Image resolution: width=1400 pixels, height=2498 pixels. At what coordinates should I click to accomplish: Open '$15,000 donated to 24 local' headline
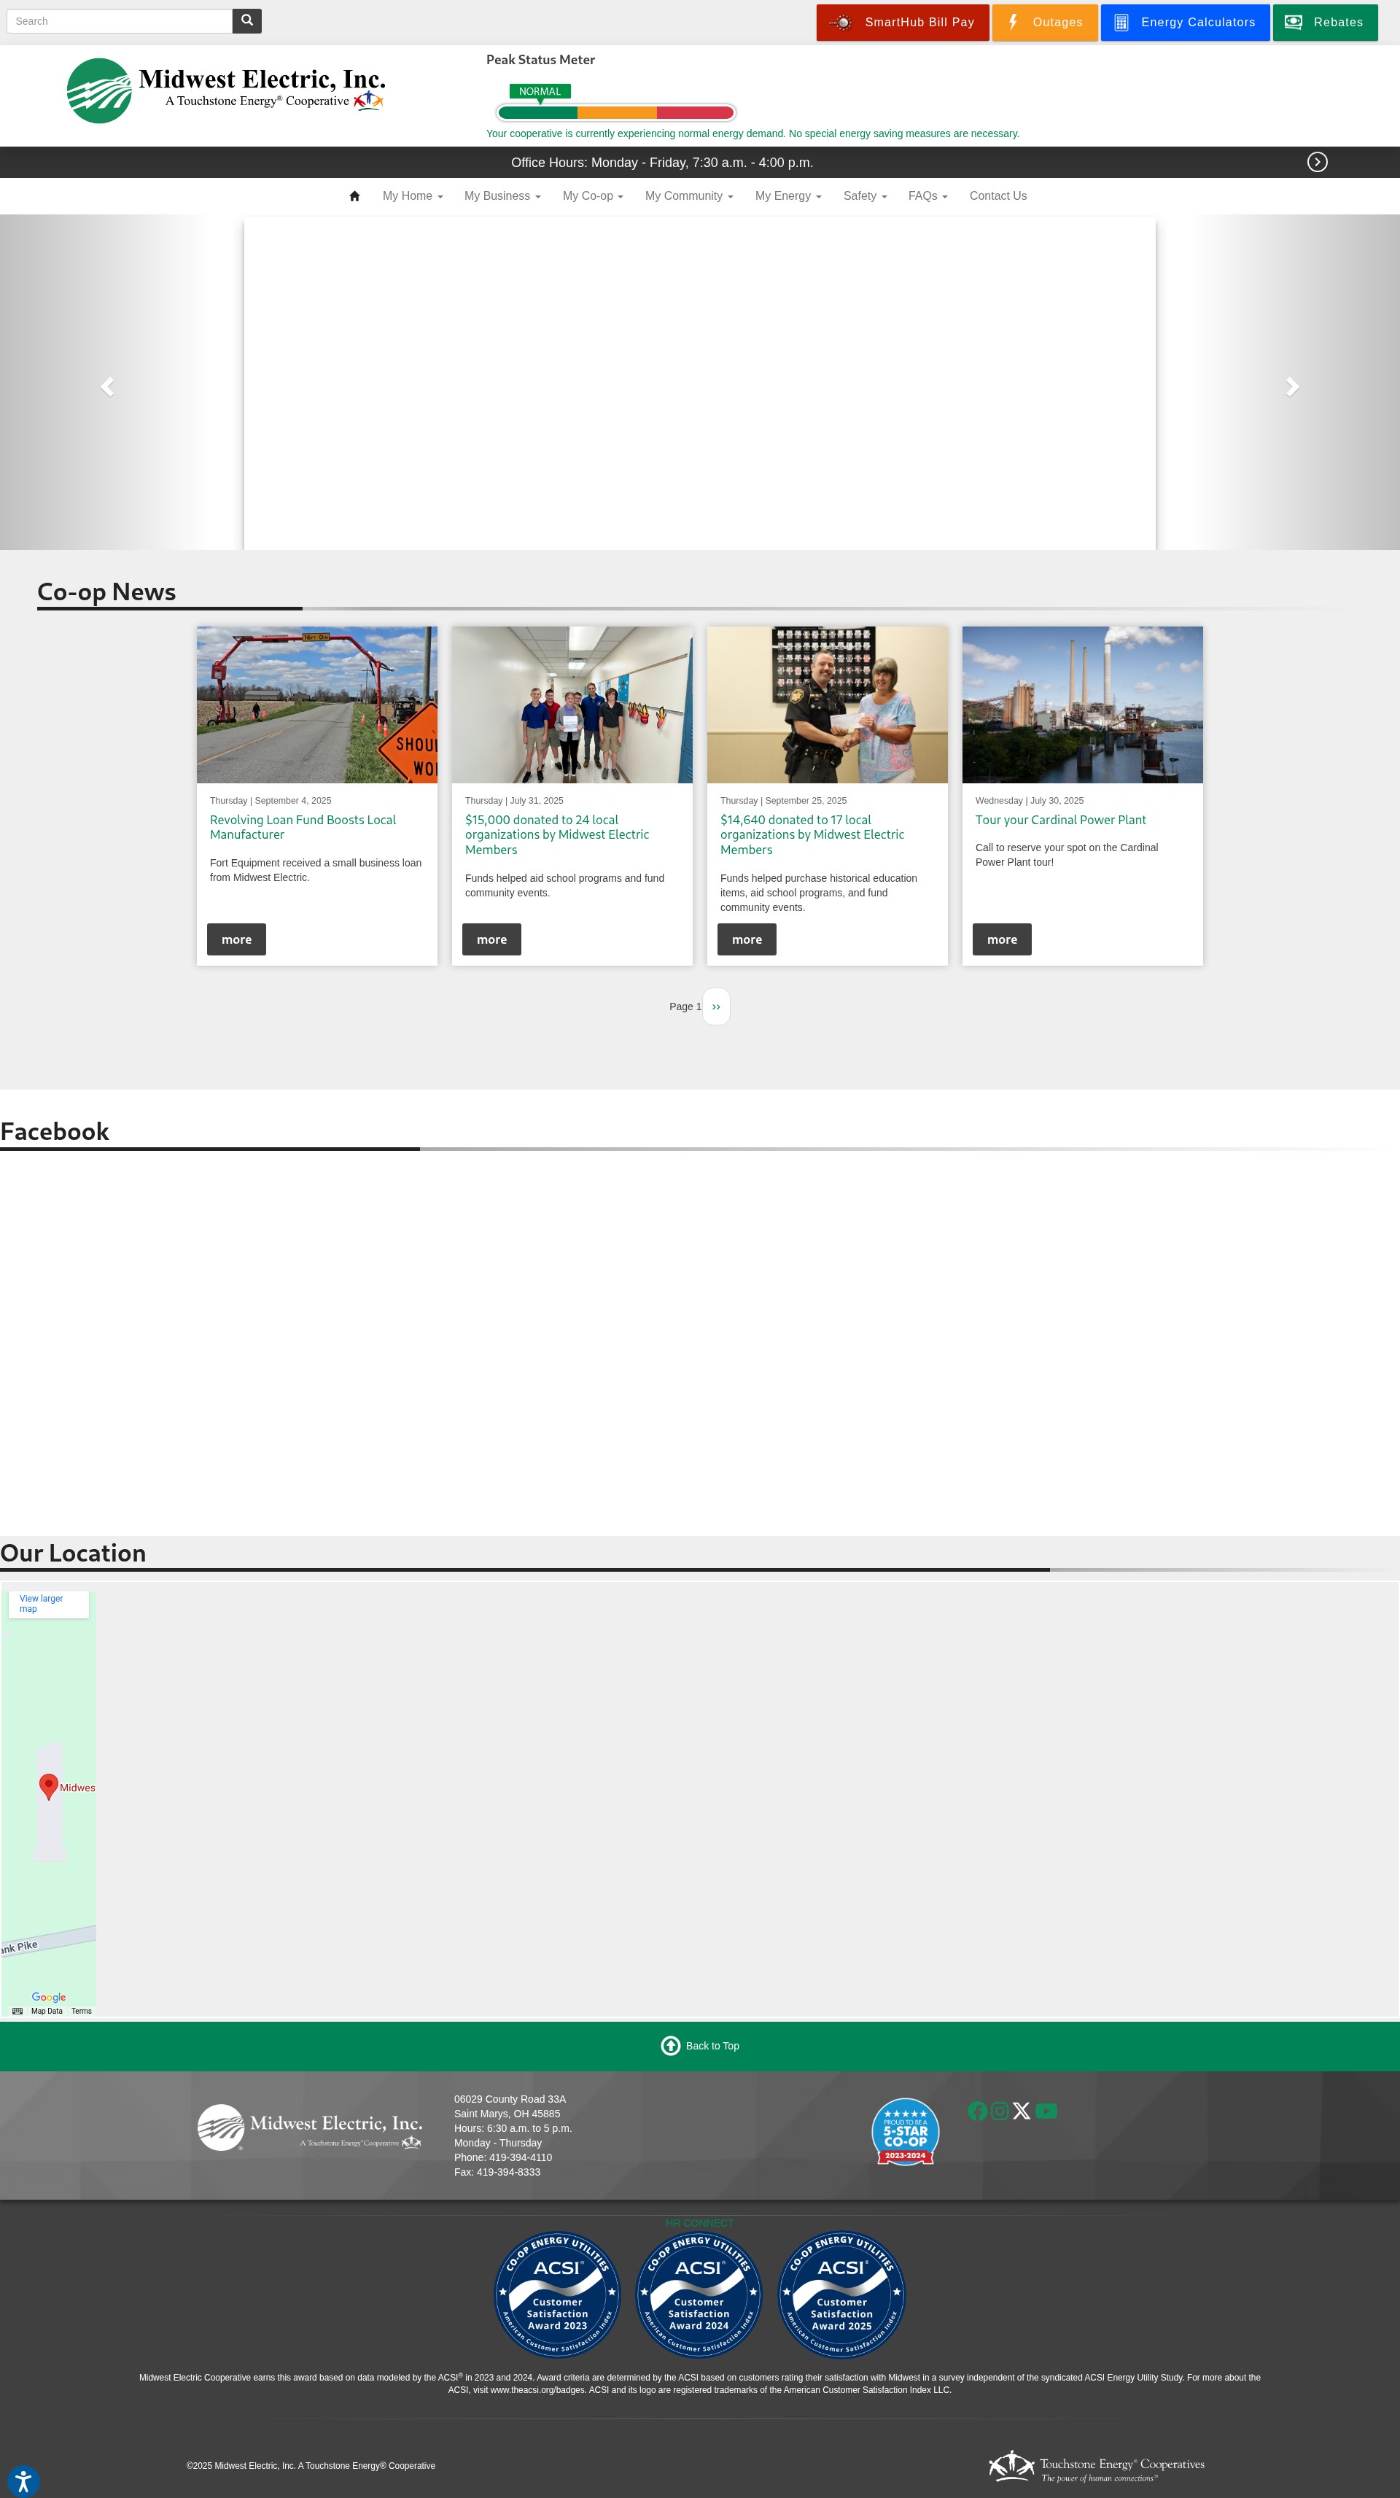(556, 834)
